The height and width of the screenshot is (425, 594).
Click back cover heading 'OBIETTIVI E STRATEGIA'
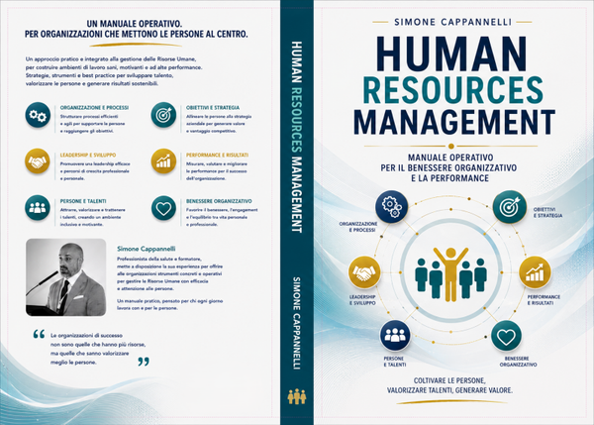[x=213, y=108]
